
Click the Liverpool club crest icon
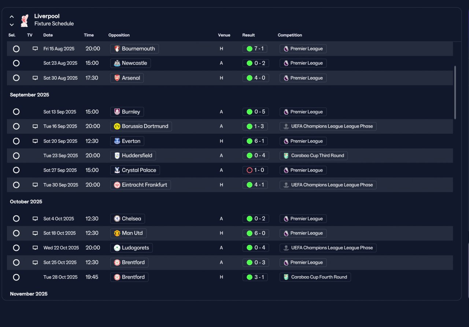pos(25,20)
